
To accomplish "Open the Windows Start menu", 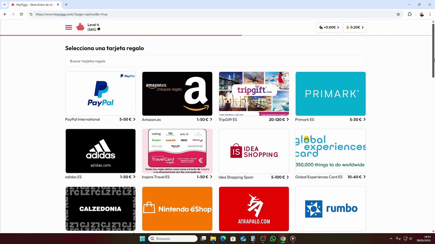I will coord(142,239).
